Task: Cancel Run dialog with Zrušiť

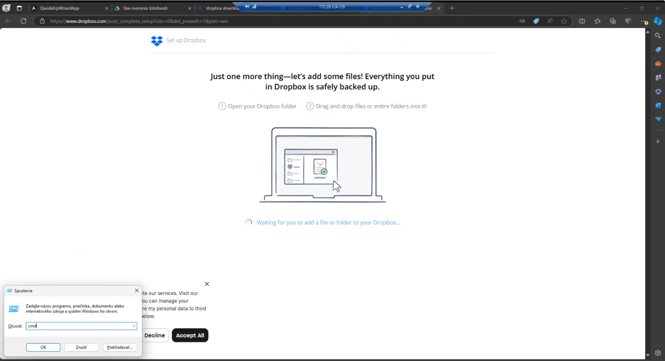Action: 81,347
